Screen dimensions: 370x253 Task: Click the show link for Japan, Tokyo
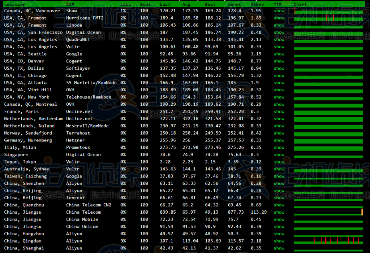pos(279,162)
